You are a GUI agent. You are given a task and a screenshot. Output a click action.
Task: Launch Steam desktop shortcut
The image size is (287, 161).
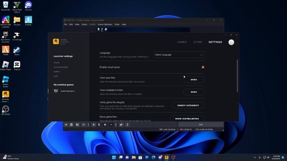17,51
